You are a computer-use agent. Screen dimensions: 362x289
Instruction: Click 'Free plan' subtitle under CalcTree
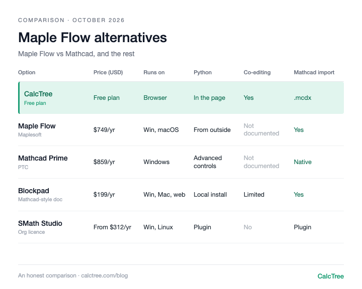click(x=35, y=103)
